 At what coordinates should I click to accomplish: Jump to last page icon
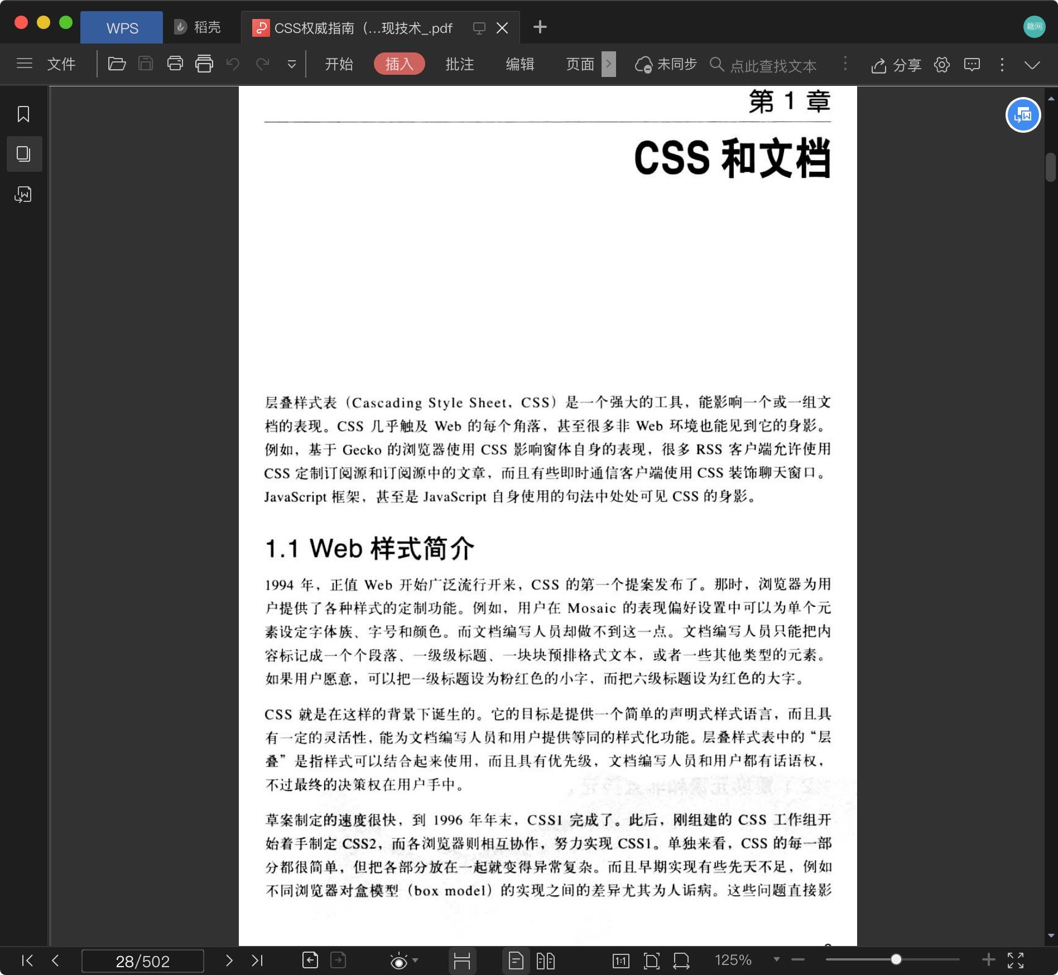(257, 960)
